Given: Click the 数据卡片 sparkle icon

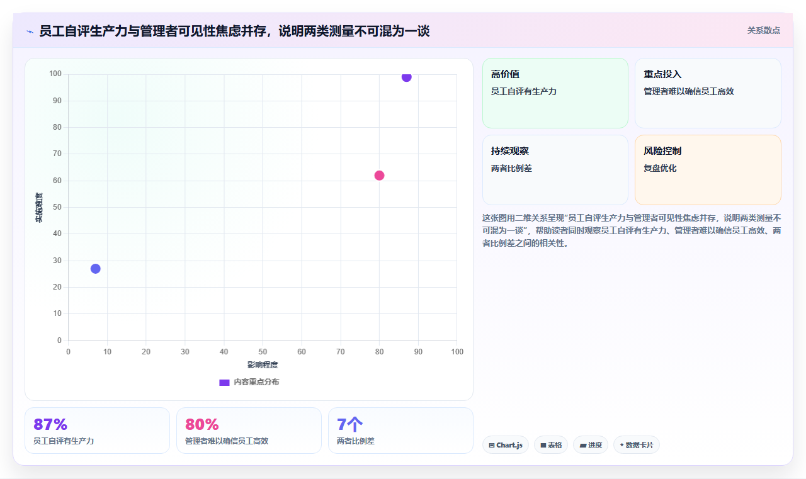Looking at the screenshot, I should pos(622,445).
